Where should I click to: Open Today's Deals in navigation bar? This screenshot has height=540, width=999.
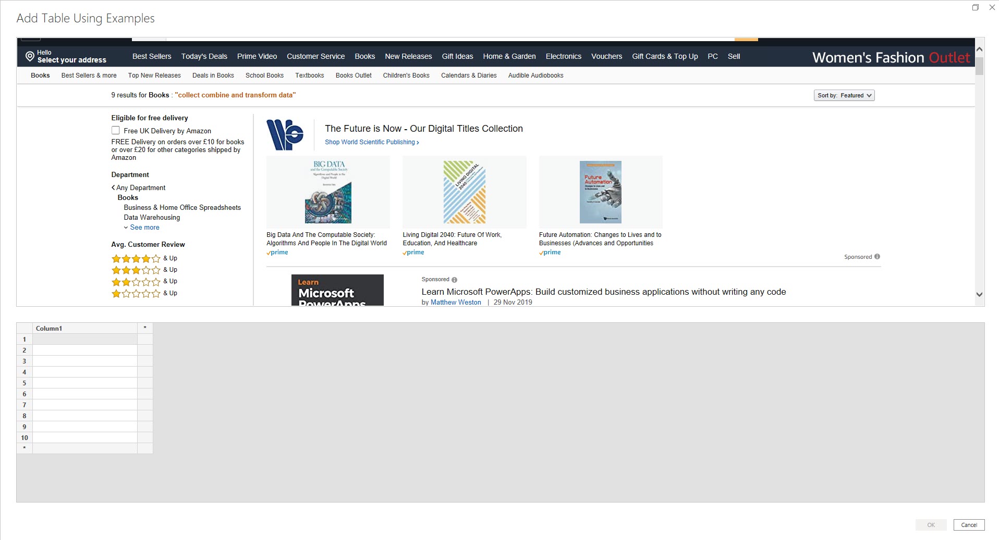pyautogui.click(x=204, y=56)
